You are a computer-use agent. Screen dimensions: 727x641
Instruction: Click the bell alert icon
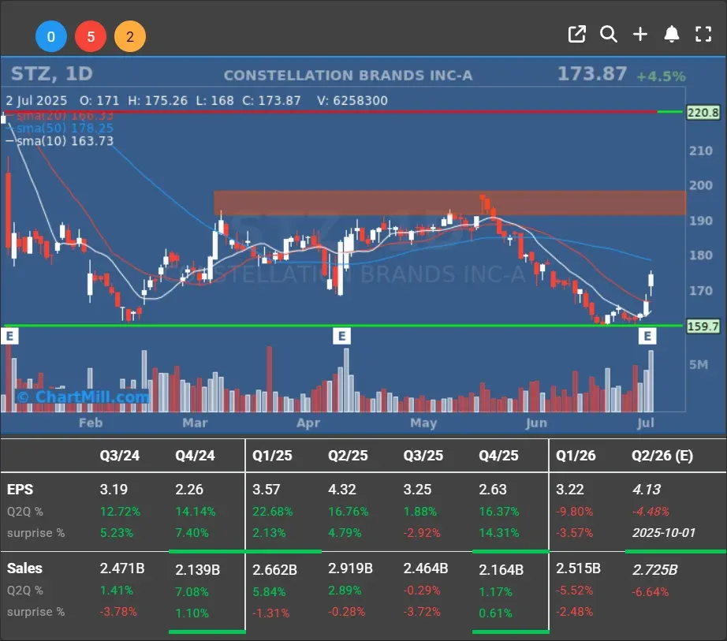[x=672, y=35]
